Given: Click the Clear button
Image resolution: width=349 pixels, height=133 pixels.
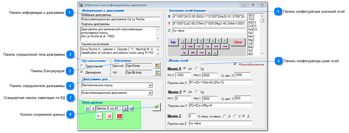Looking at the screenshot, I should pos(238,42).
